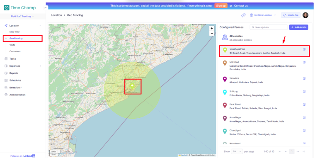
Task: Click the Sign up button in banner
Action: coord(221,6)
